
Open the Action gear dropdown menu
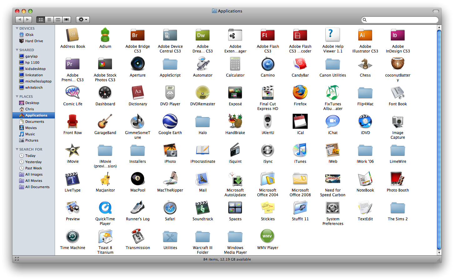tap(83, 20)
